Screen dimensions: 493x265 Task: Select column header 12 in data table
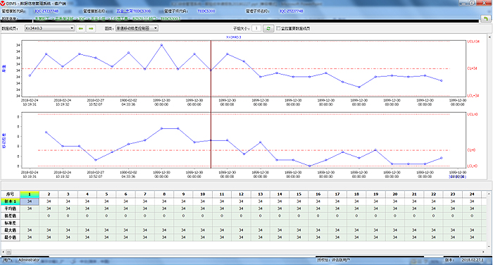241,195
